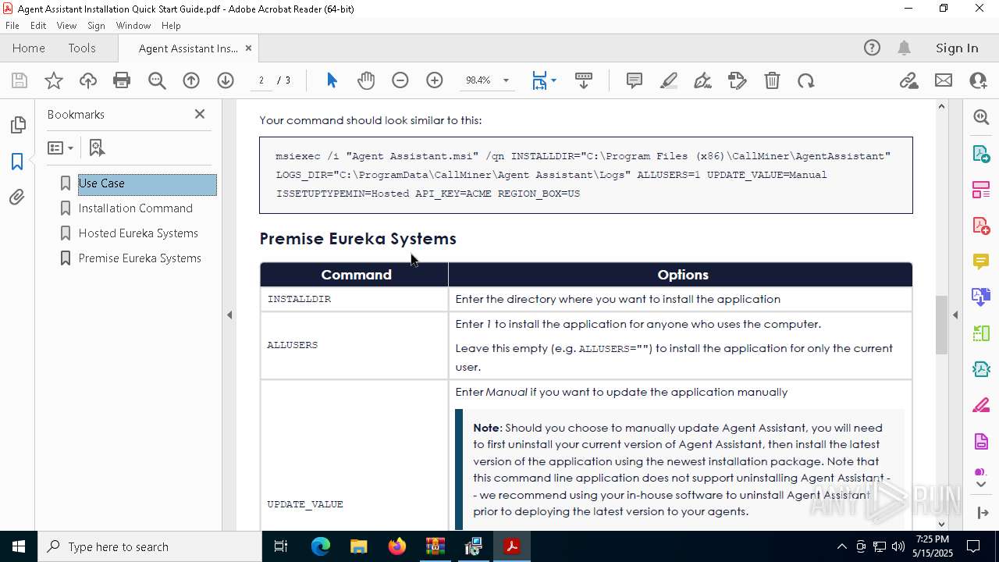Open the fit page width options
The height and width of the screenshot is (562, 999).
pyautogui.click(x=544, y=80)
